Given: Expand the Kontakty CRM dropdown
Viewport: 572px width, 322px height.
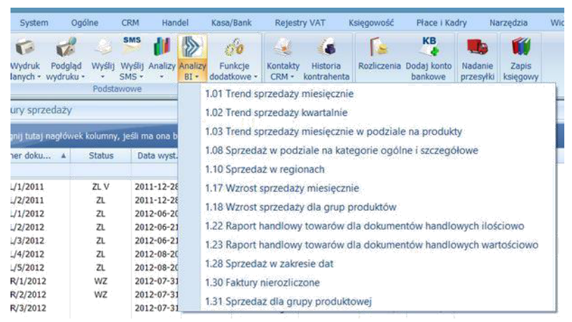Looking at the screenshot, I should pos(283,75).
